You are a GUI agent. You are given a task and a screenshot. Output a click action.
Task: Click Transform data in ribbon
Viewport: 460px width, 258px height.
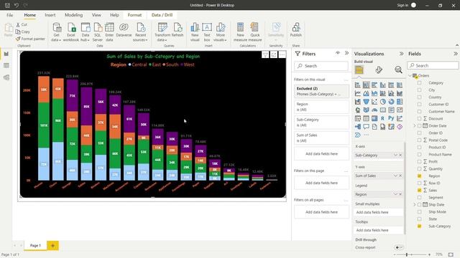(162, 32)
